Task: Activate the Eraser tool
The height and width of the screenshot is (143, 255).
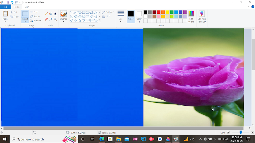Action: click(46, 19)
